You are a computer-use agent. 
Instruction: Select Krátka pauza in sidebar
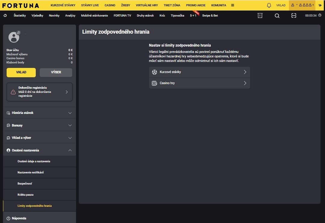[26, 195]
